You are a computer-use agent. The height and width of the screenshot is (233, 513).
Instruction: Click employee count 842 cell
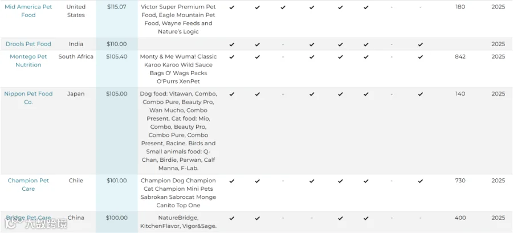(460, 56)
